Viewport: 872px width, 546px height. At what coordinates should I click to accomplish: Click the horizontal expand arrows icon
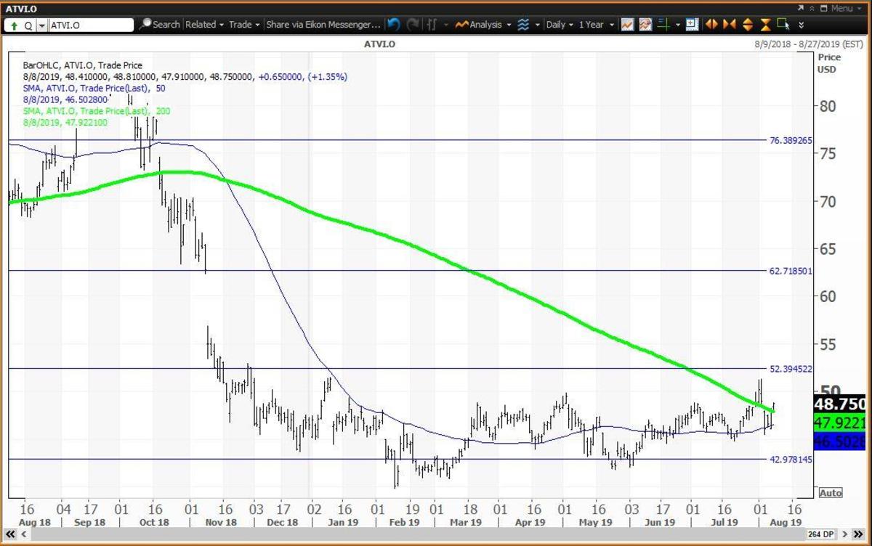(x=711, y=25)
